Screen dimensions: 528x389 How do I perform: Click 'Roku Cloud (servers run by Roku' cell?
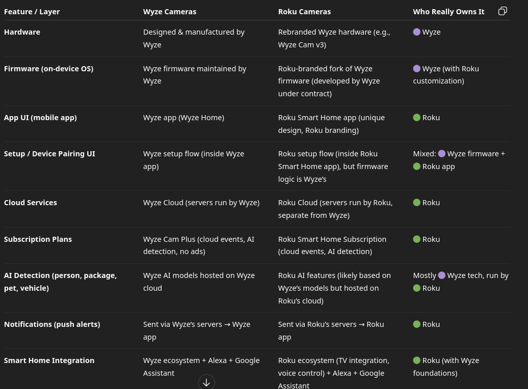pos(335,209)
